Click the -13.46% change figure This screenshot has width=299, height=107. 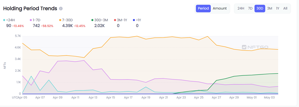tap(18, 26)
